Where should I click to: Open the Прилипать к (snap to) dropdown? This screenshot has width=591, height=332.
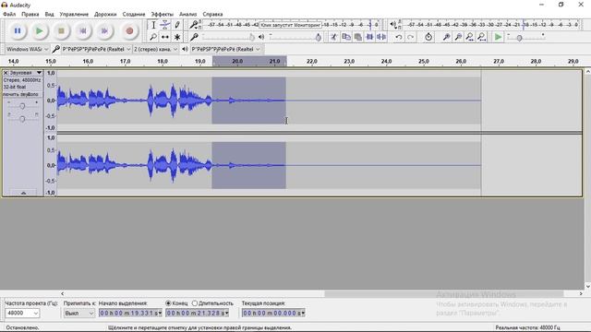(78, 314)
